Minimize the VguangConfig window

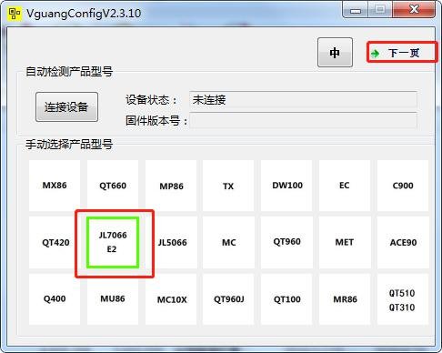(x=356, y=11)
